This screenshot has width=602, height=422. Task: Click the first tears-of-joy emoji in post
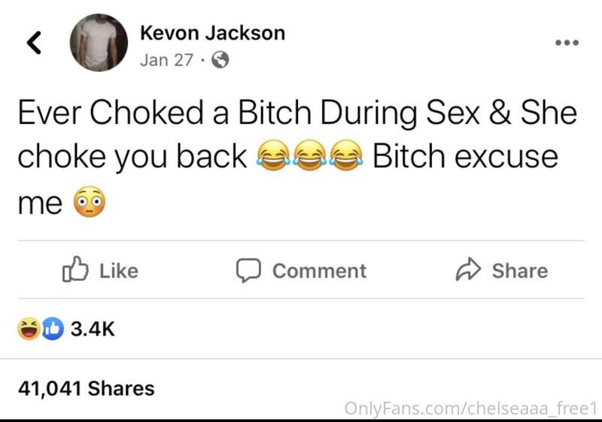click(273, 155)
